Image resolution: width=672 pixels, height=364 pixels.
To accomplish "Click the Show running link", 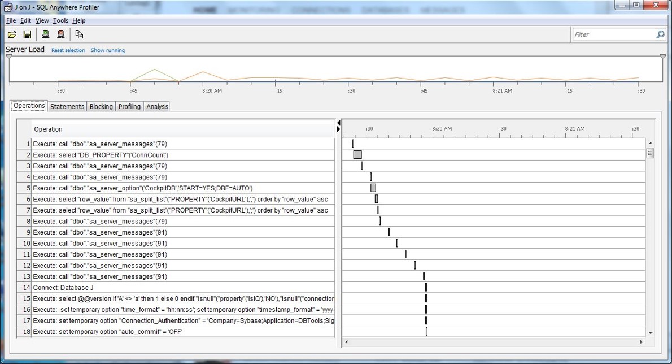I will (107, 50).
